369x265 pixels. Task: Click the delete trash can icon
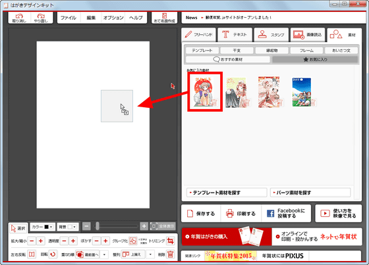[171, 254]
